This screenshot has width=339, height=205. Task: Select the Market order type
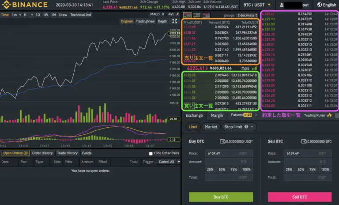point(211,127)
